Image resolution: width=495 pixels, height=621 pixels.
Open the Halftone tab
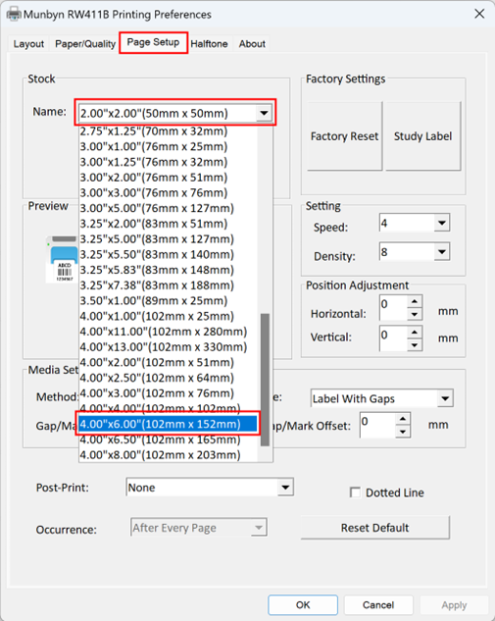(x=209, y=43)
